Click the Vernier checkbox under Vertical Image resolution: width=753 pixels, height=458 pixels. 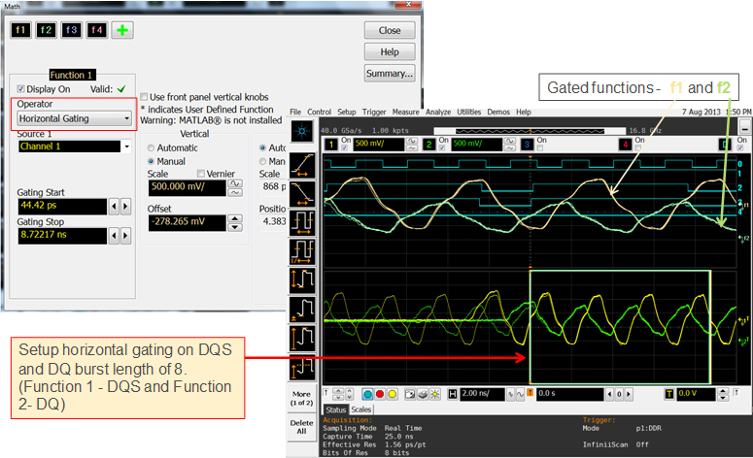pyautogui.click(x=201, y=174)
